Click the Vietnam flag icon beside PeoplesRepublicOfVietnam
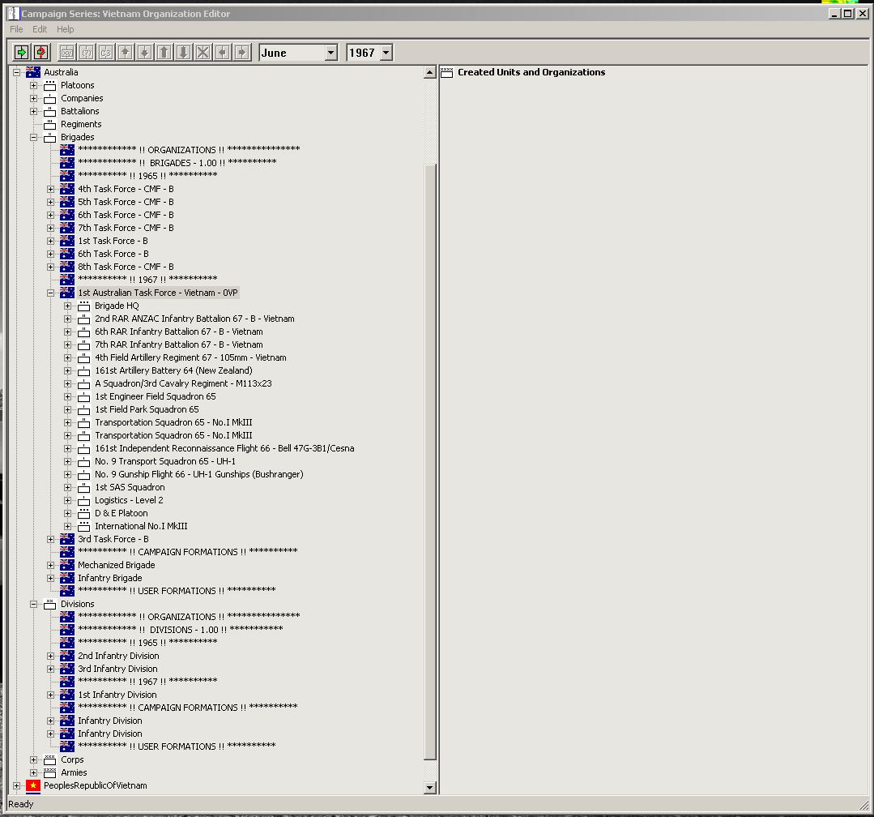 point(33,785)
